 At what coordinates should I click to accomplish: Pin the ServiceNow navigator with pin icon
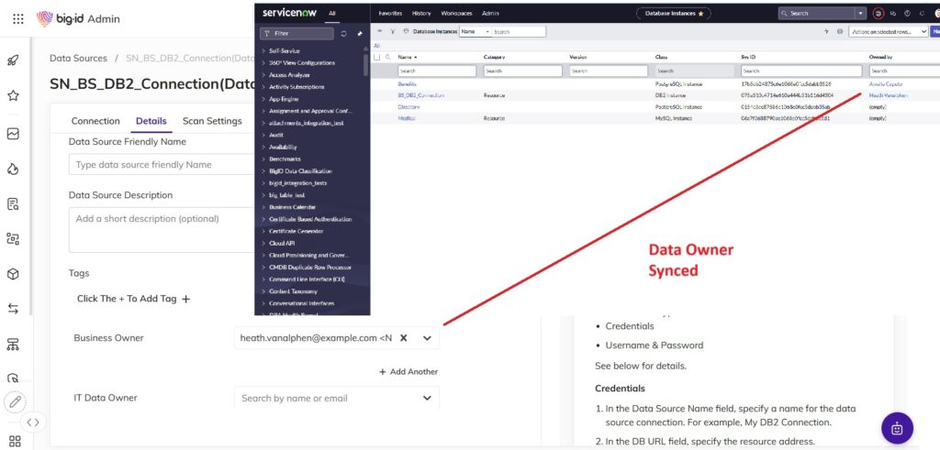(360, 34)
